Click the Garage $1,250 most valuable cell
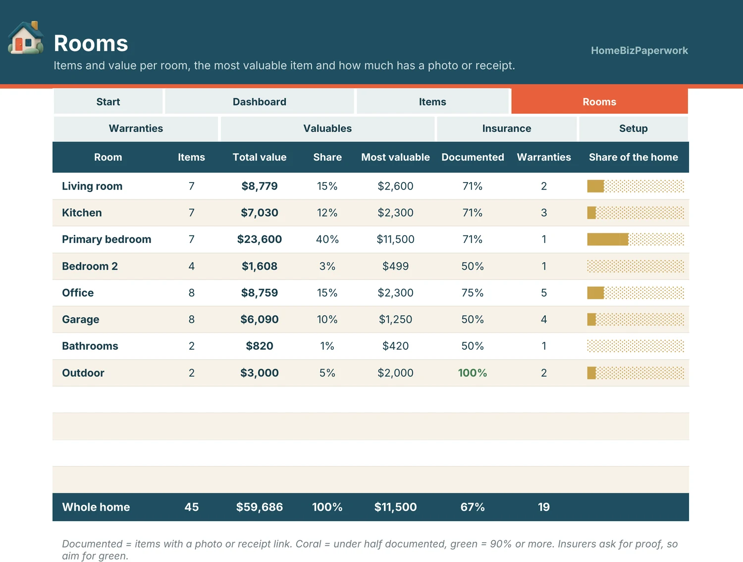This screenshot has width=743, height=562. 395,320
